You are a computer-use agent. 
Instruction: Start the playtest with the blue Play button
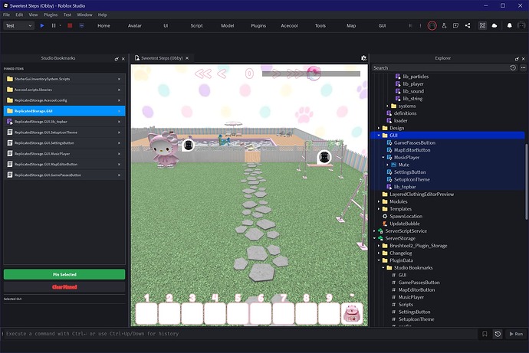42,25
